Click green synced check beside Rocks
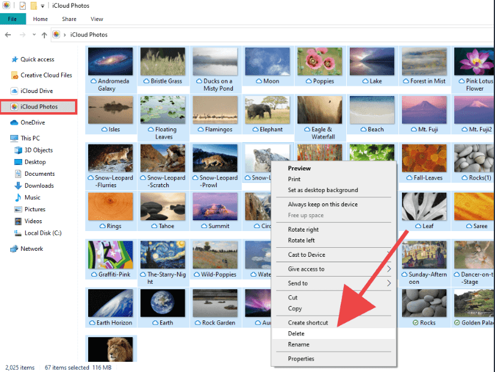This screenshot has height=372, width=495. (415, 323)
